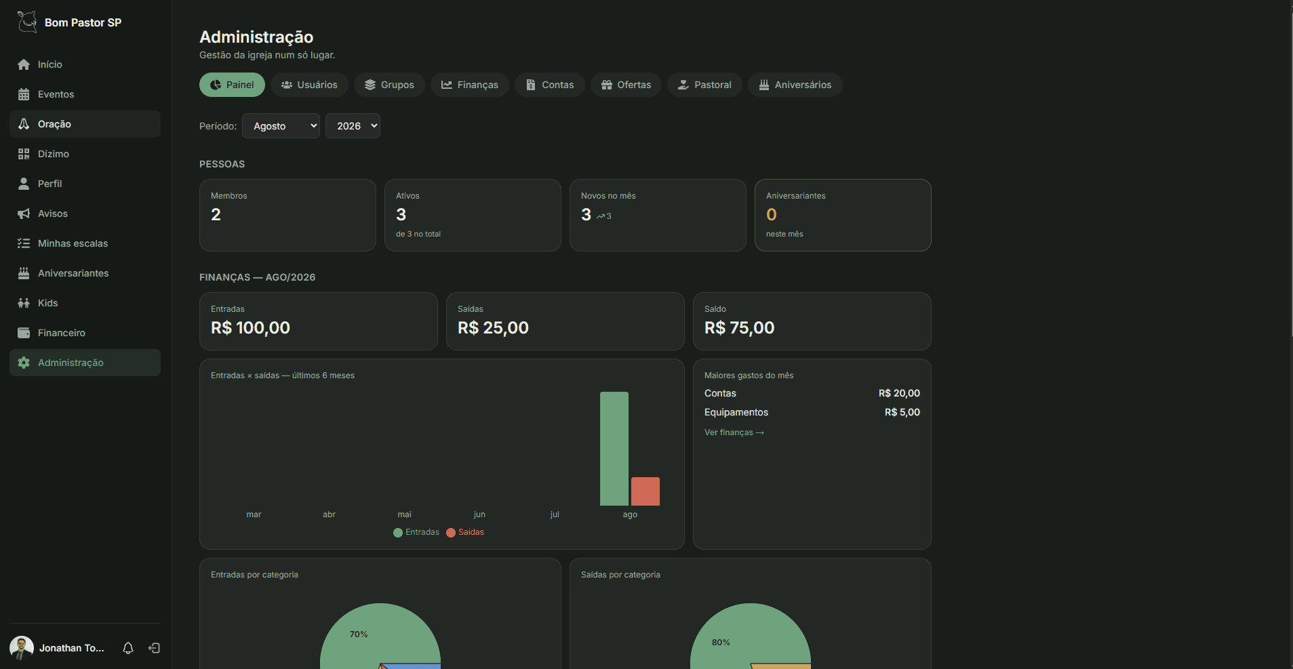Click the Oração praying hands icon
The height and width of the screenshot is (669, 1293).
(24, 124)
